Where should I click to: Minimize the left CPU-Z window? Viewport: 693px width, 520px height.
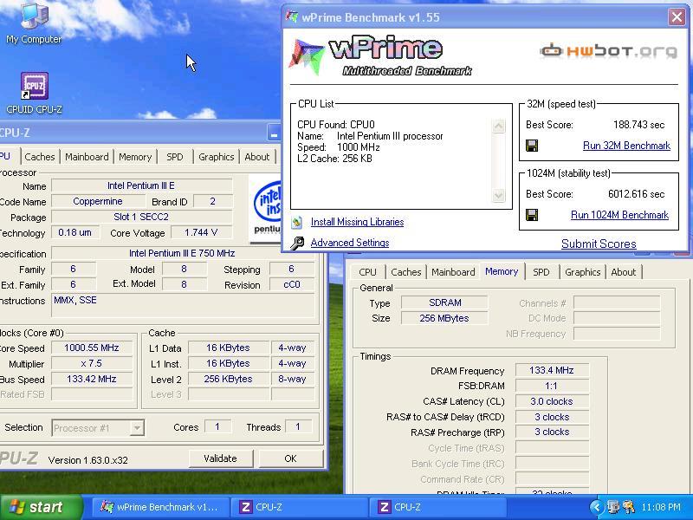click(274, 133)
